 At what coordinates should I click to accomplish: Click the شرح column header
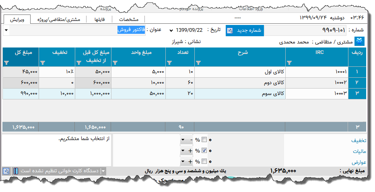pos(240,57)
